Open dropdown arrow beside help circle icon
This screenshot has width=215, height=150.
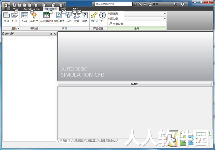tap(186, 4)
